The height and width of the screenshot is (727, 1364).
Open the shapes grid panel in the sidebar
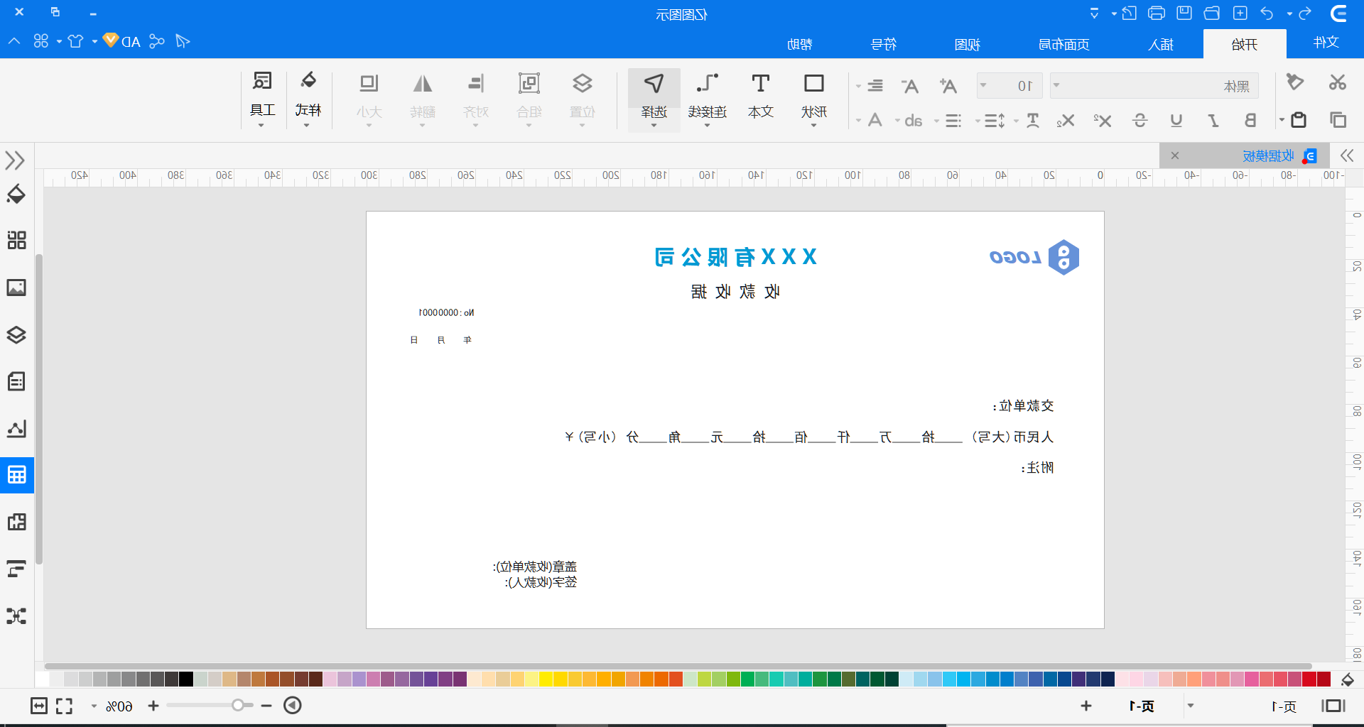(16, 240)
